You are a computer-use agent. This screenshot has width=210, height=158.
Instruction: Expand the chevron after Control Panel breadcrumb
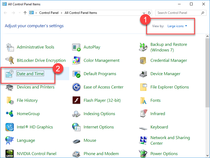62,13
